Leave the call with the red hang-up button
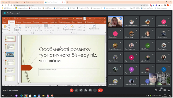The height and width of the screenshot is (98, 173). pyautogui.click(x=100, y=90)
